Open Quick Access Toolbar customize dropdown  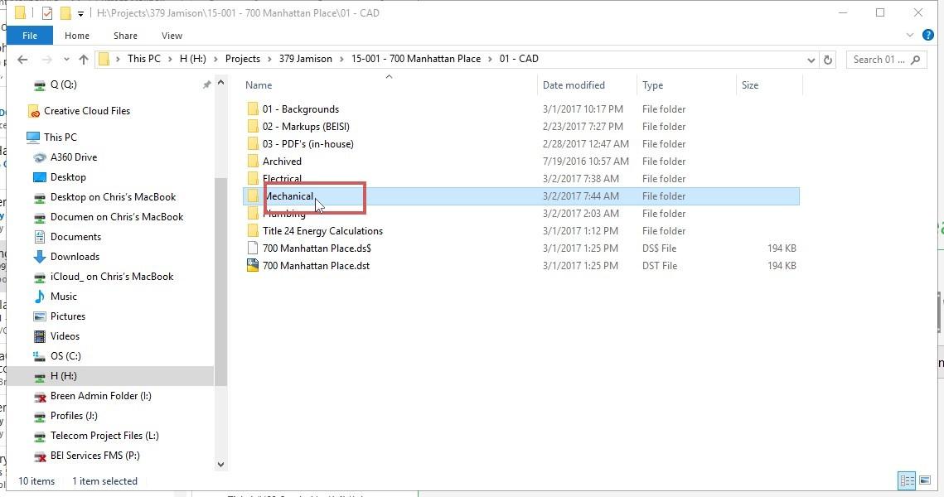click(80, 13)
